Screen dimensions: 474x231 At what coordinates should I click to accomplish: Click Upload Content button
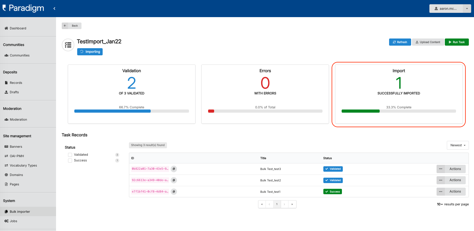click(x=428, y=42)
